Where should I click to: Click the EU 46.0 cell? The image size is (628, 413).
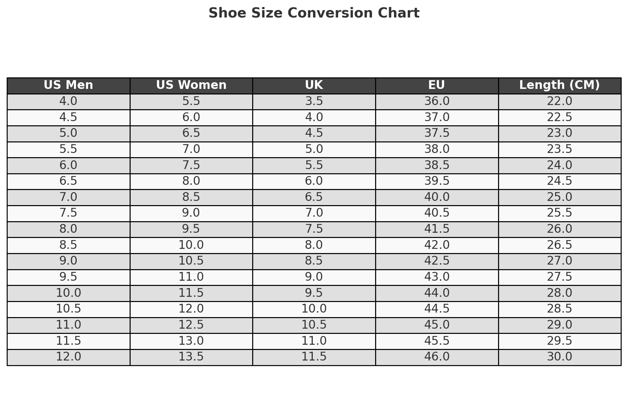[x=437, y=357]
